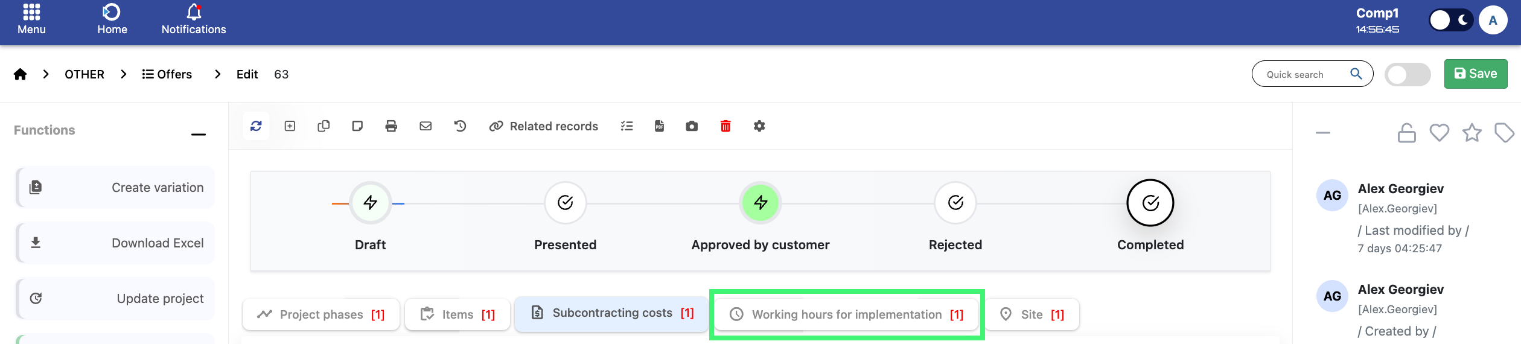Click the add new record icon
Screen dimensions: 1521x344
click(290, 126)
